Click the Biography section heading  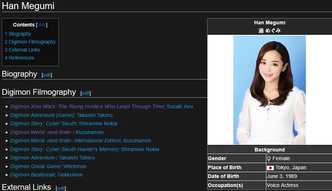[20, 74]
